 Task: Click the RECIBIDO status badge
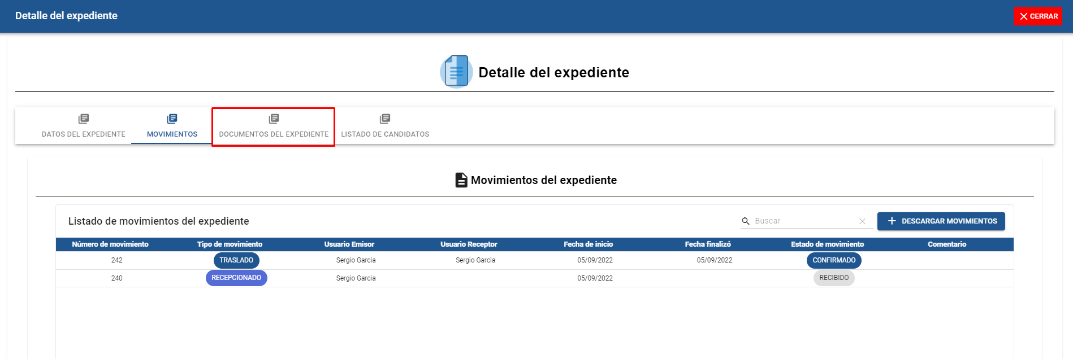(x=834, y=278)
